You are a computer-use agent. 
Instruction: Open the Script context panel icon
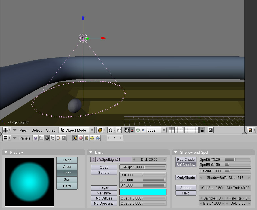click(41, 138)
